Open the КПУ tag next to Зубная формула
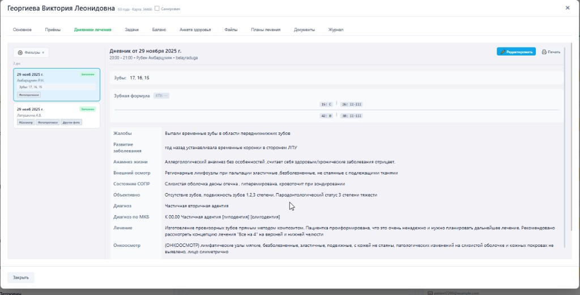 tap(161, 96)
